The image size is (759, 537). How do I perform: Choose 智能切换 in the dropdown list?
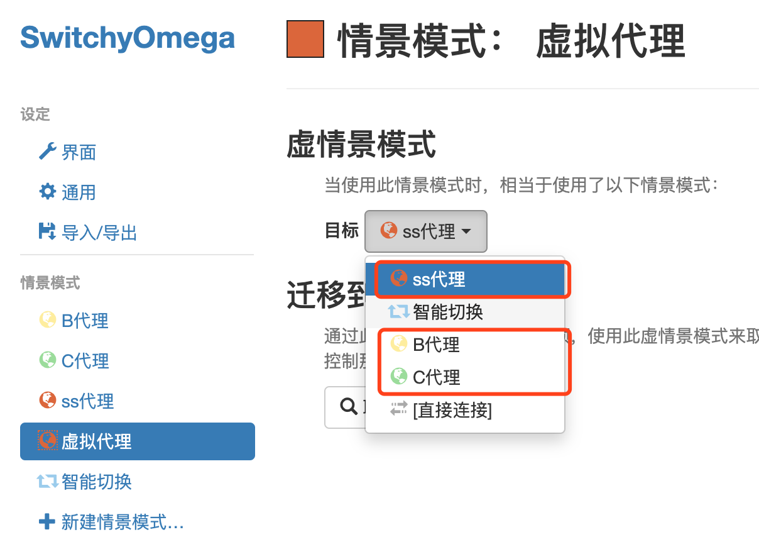coord(465,311)
